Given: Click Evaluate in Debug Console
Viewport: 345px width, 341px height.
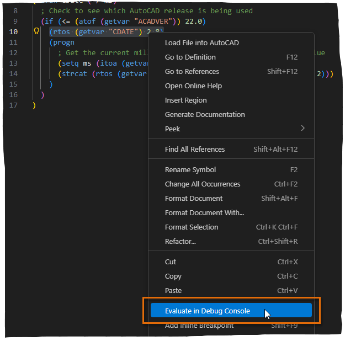Looking at the screenshot, I should (x=207, y=311).
